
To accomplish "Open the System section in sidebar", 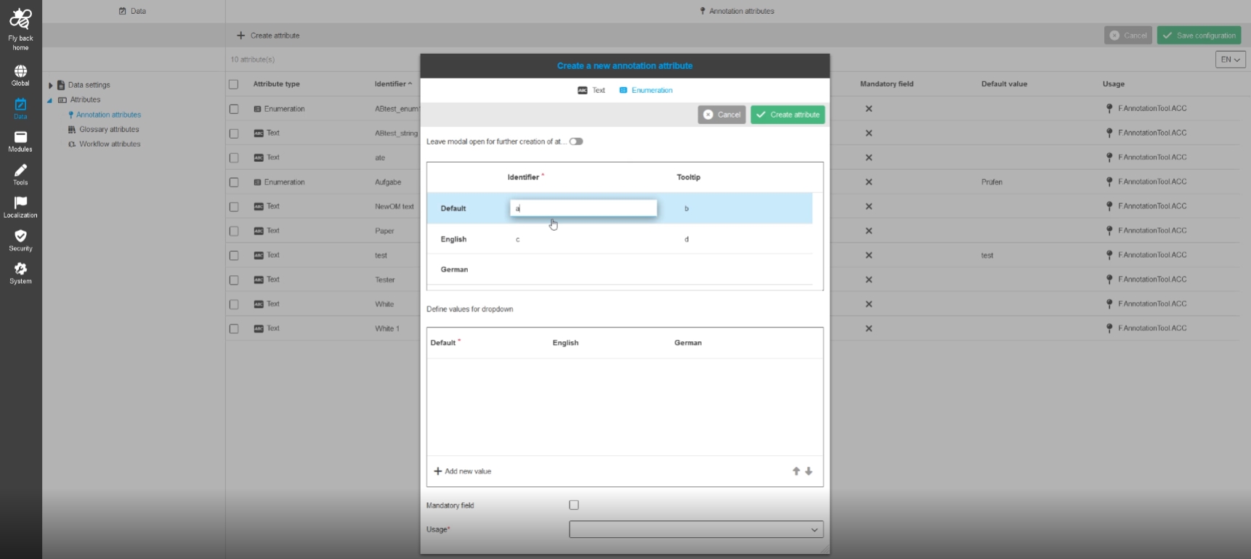I will click(x=20, y=274).
